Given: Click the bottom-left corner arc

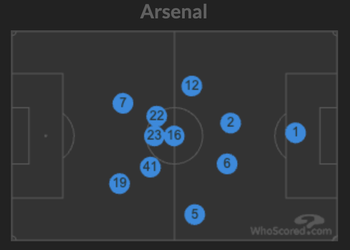Looking at the screenshot, I should (14, 237).
